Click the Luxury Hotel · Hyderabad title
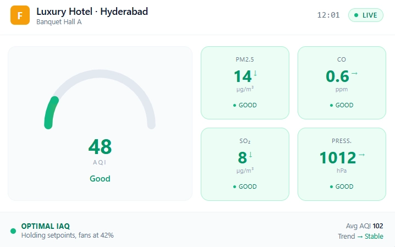Viewport: 395px width, 247px height. click(x=92, y=12)
